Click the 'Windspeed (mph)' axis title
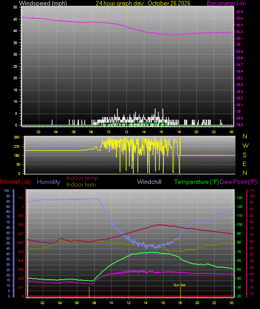This screenshot has height=309, width=260. (43, 4)
